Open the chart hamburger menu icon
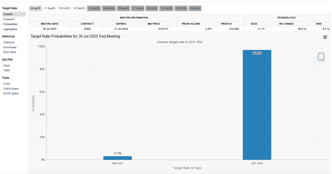Viewport: 332px width, 174px height. click(325, 37)
